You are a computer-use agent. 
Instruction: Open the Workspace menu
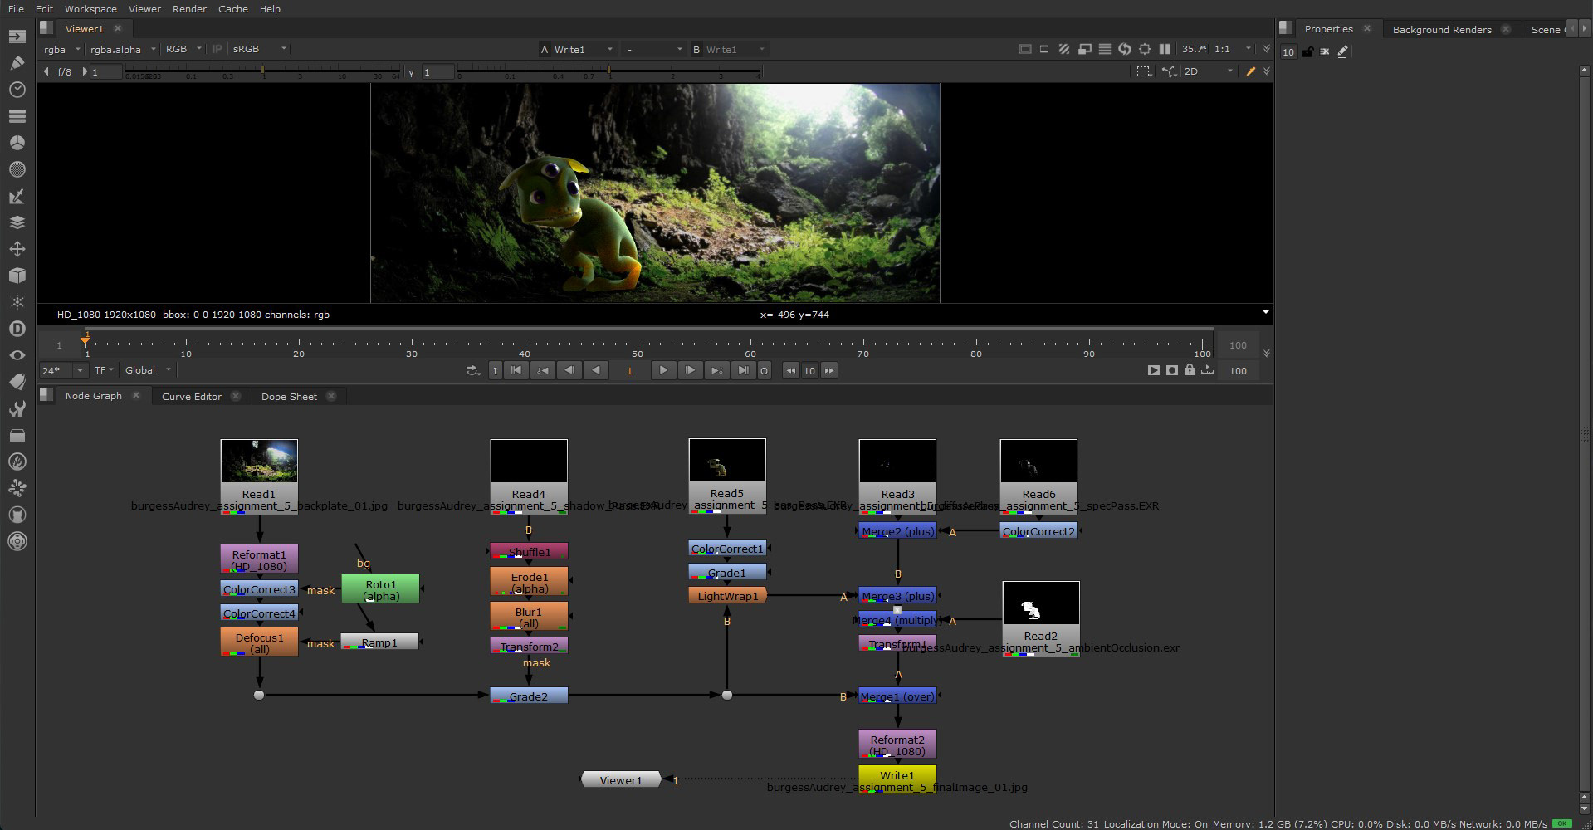pos(90,8)
